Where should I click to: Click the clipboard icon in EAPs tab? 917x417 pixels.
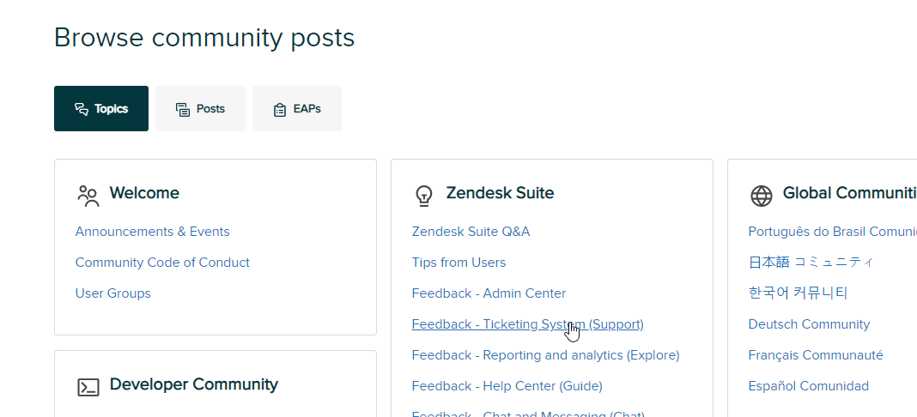[280, 109]
